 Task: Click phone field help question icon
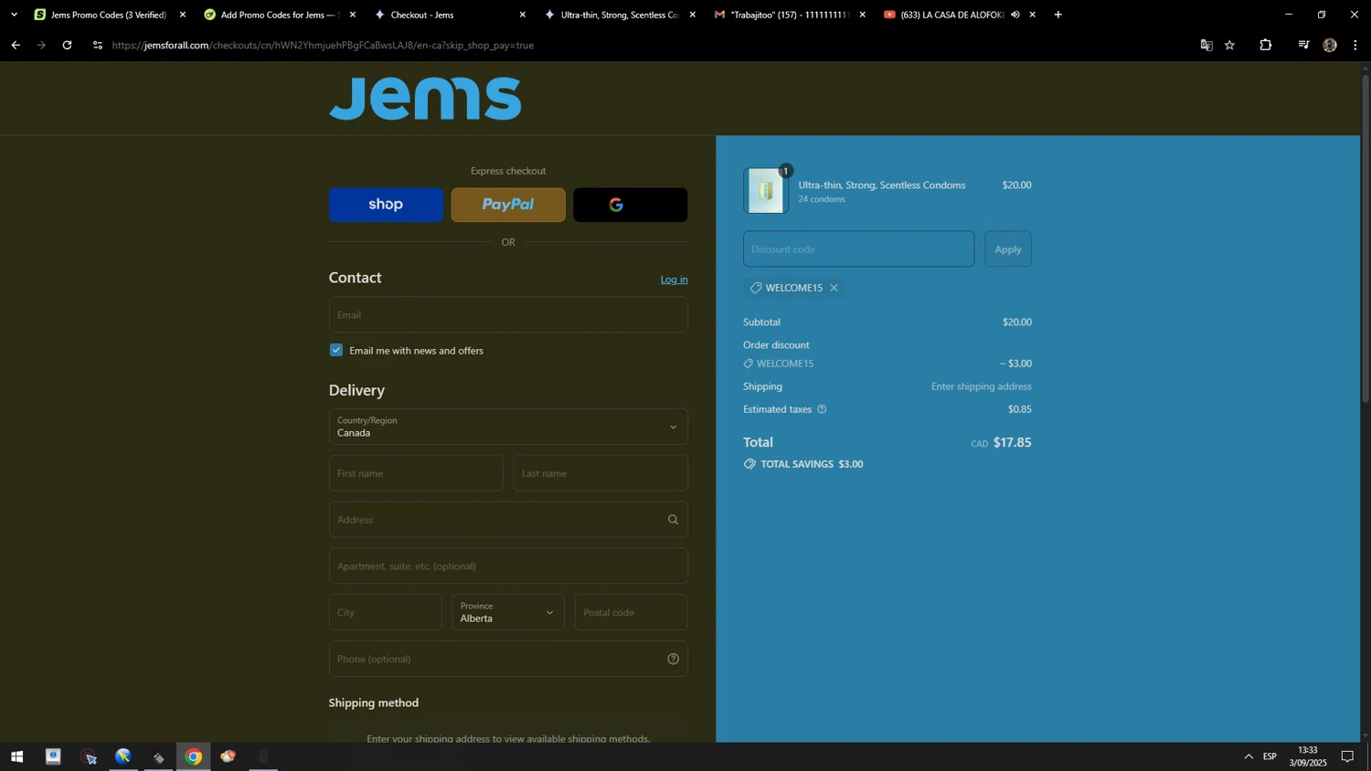674,659
